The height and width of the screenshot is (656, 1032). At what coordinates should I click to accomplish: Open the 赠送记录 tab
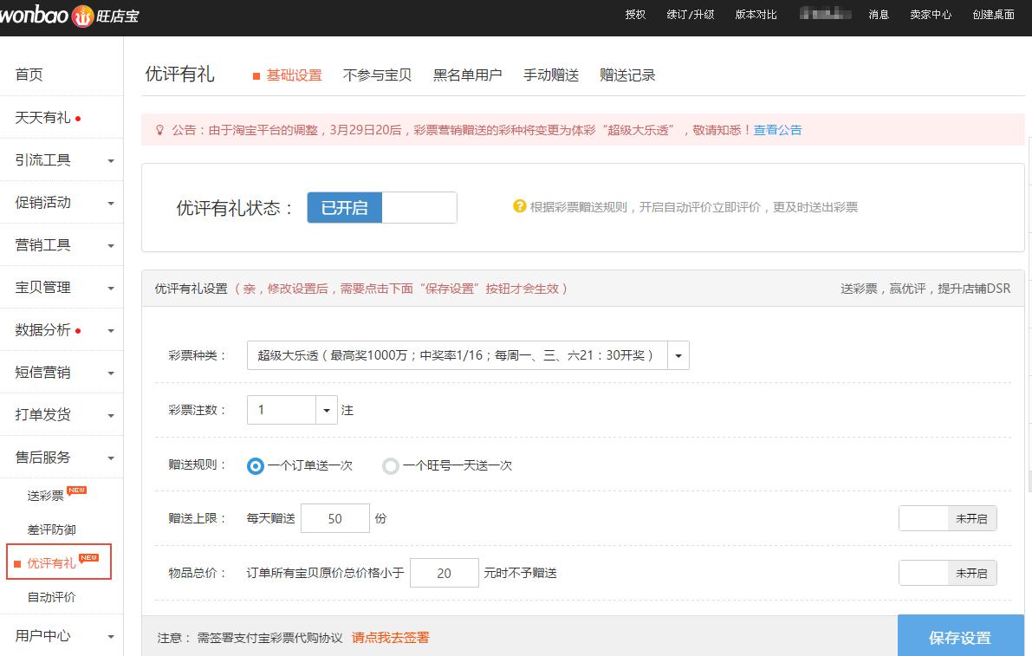626,75
